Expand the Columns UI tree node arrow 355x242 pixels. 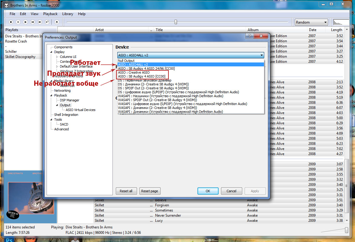click(x=57, y=57)
